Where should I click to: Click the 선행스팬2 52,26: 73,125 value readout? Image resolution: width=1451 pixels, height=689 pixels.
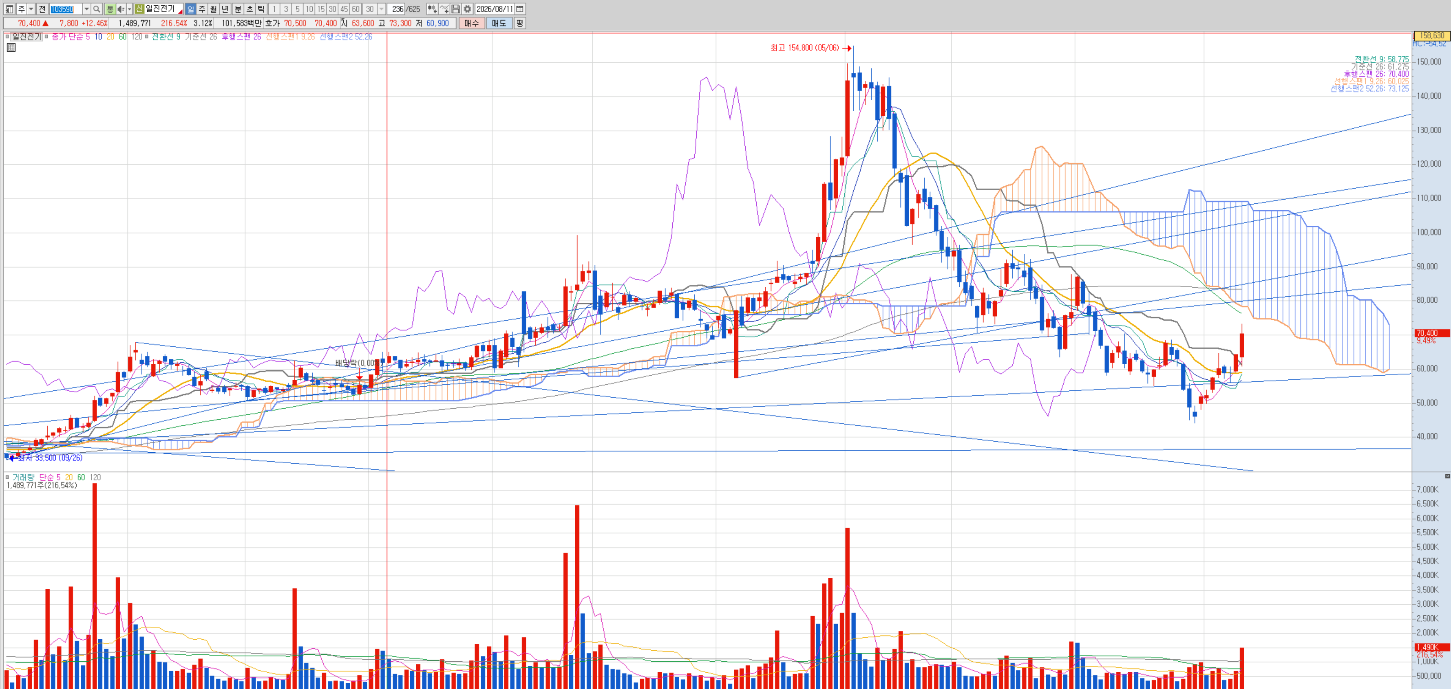tap(1370, 88)
